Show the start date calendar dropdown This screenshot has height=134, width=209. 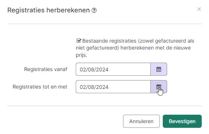click(x=159, y=69)
